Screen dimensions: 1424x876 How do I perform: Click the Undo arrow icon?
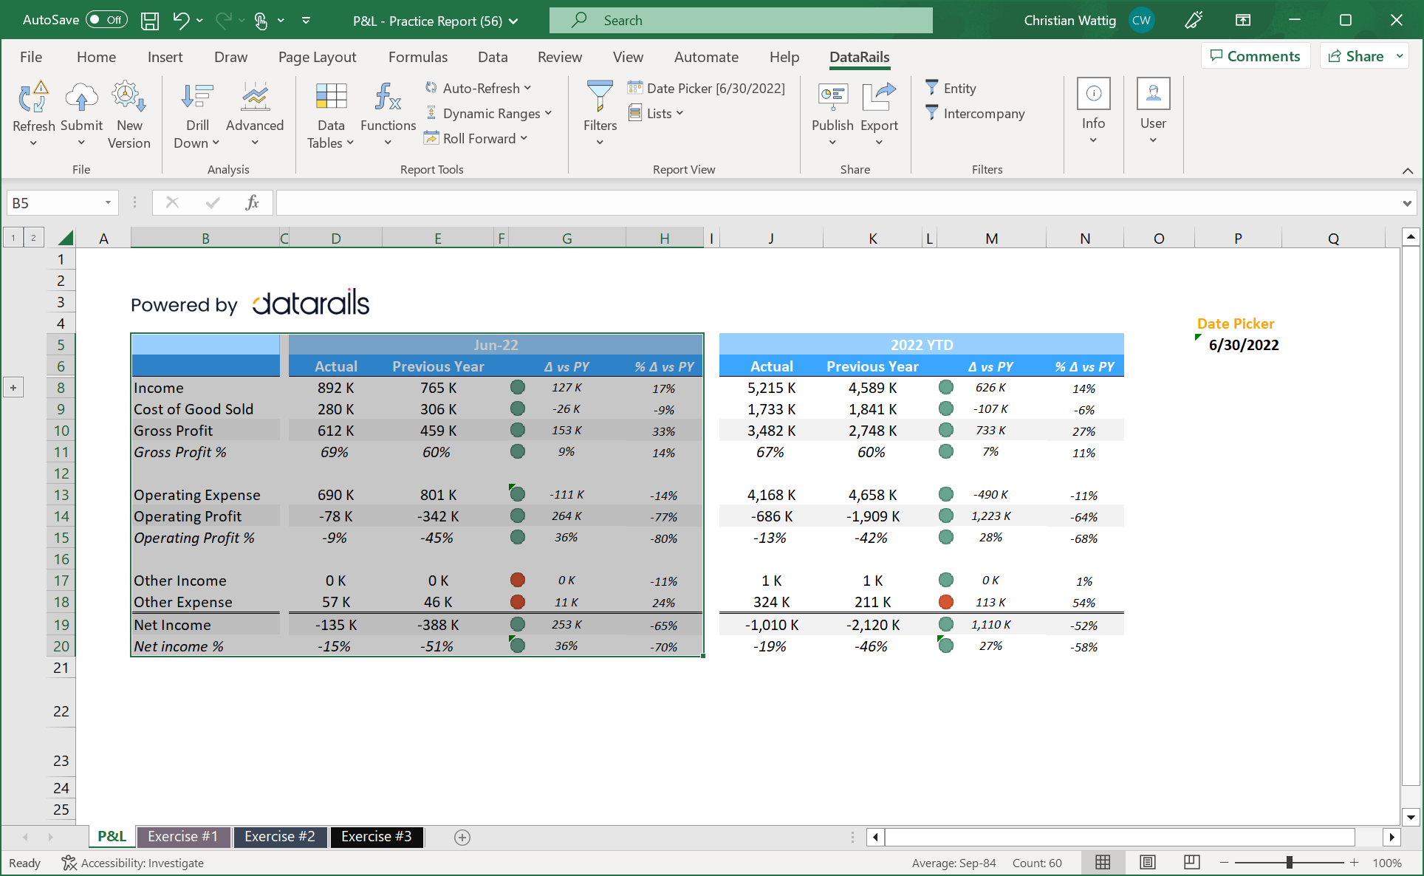click(x=181, y=21)
